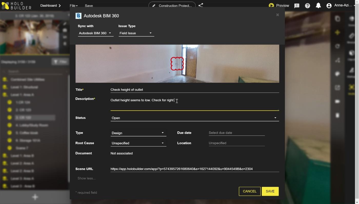Rename the Construction Project title

pos(172,5)
